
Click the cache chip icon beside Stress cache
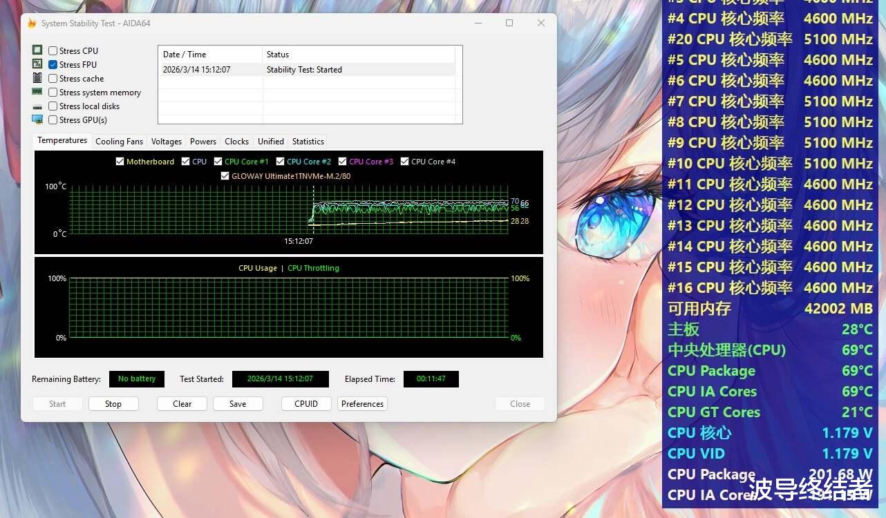pyautogui.click(x=37, y=78)
